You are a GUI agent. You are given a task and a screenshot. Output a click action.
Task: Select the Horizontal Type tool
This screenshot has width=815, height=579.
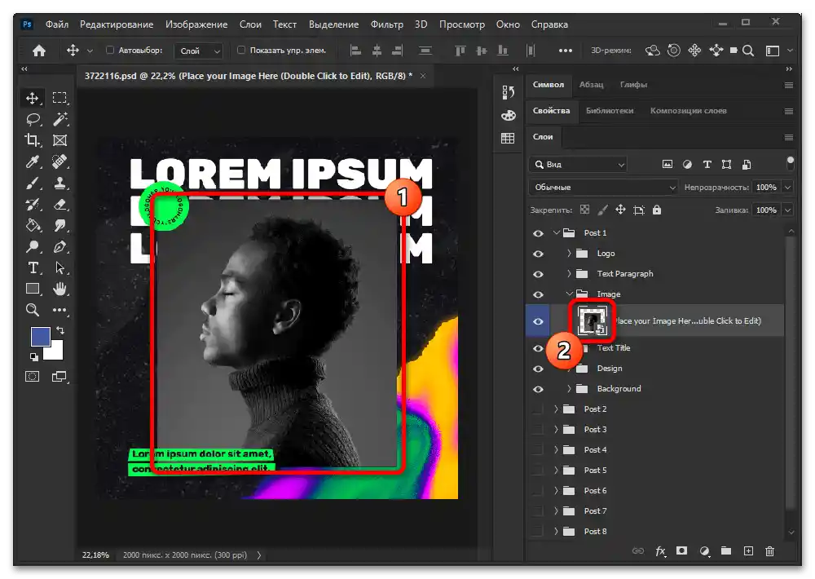point(33,267)
